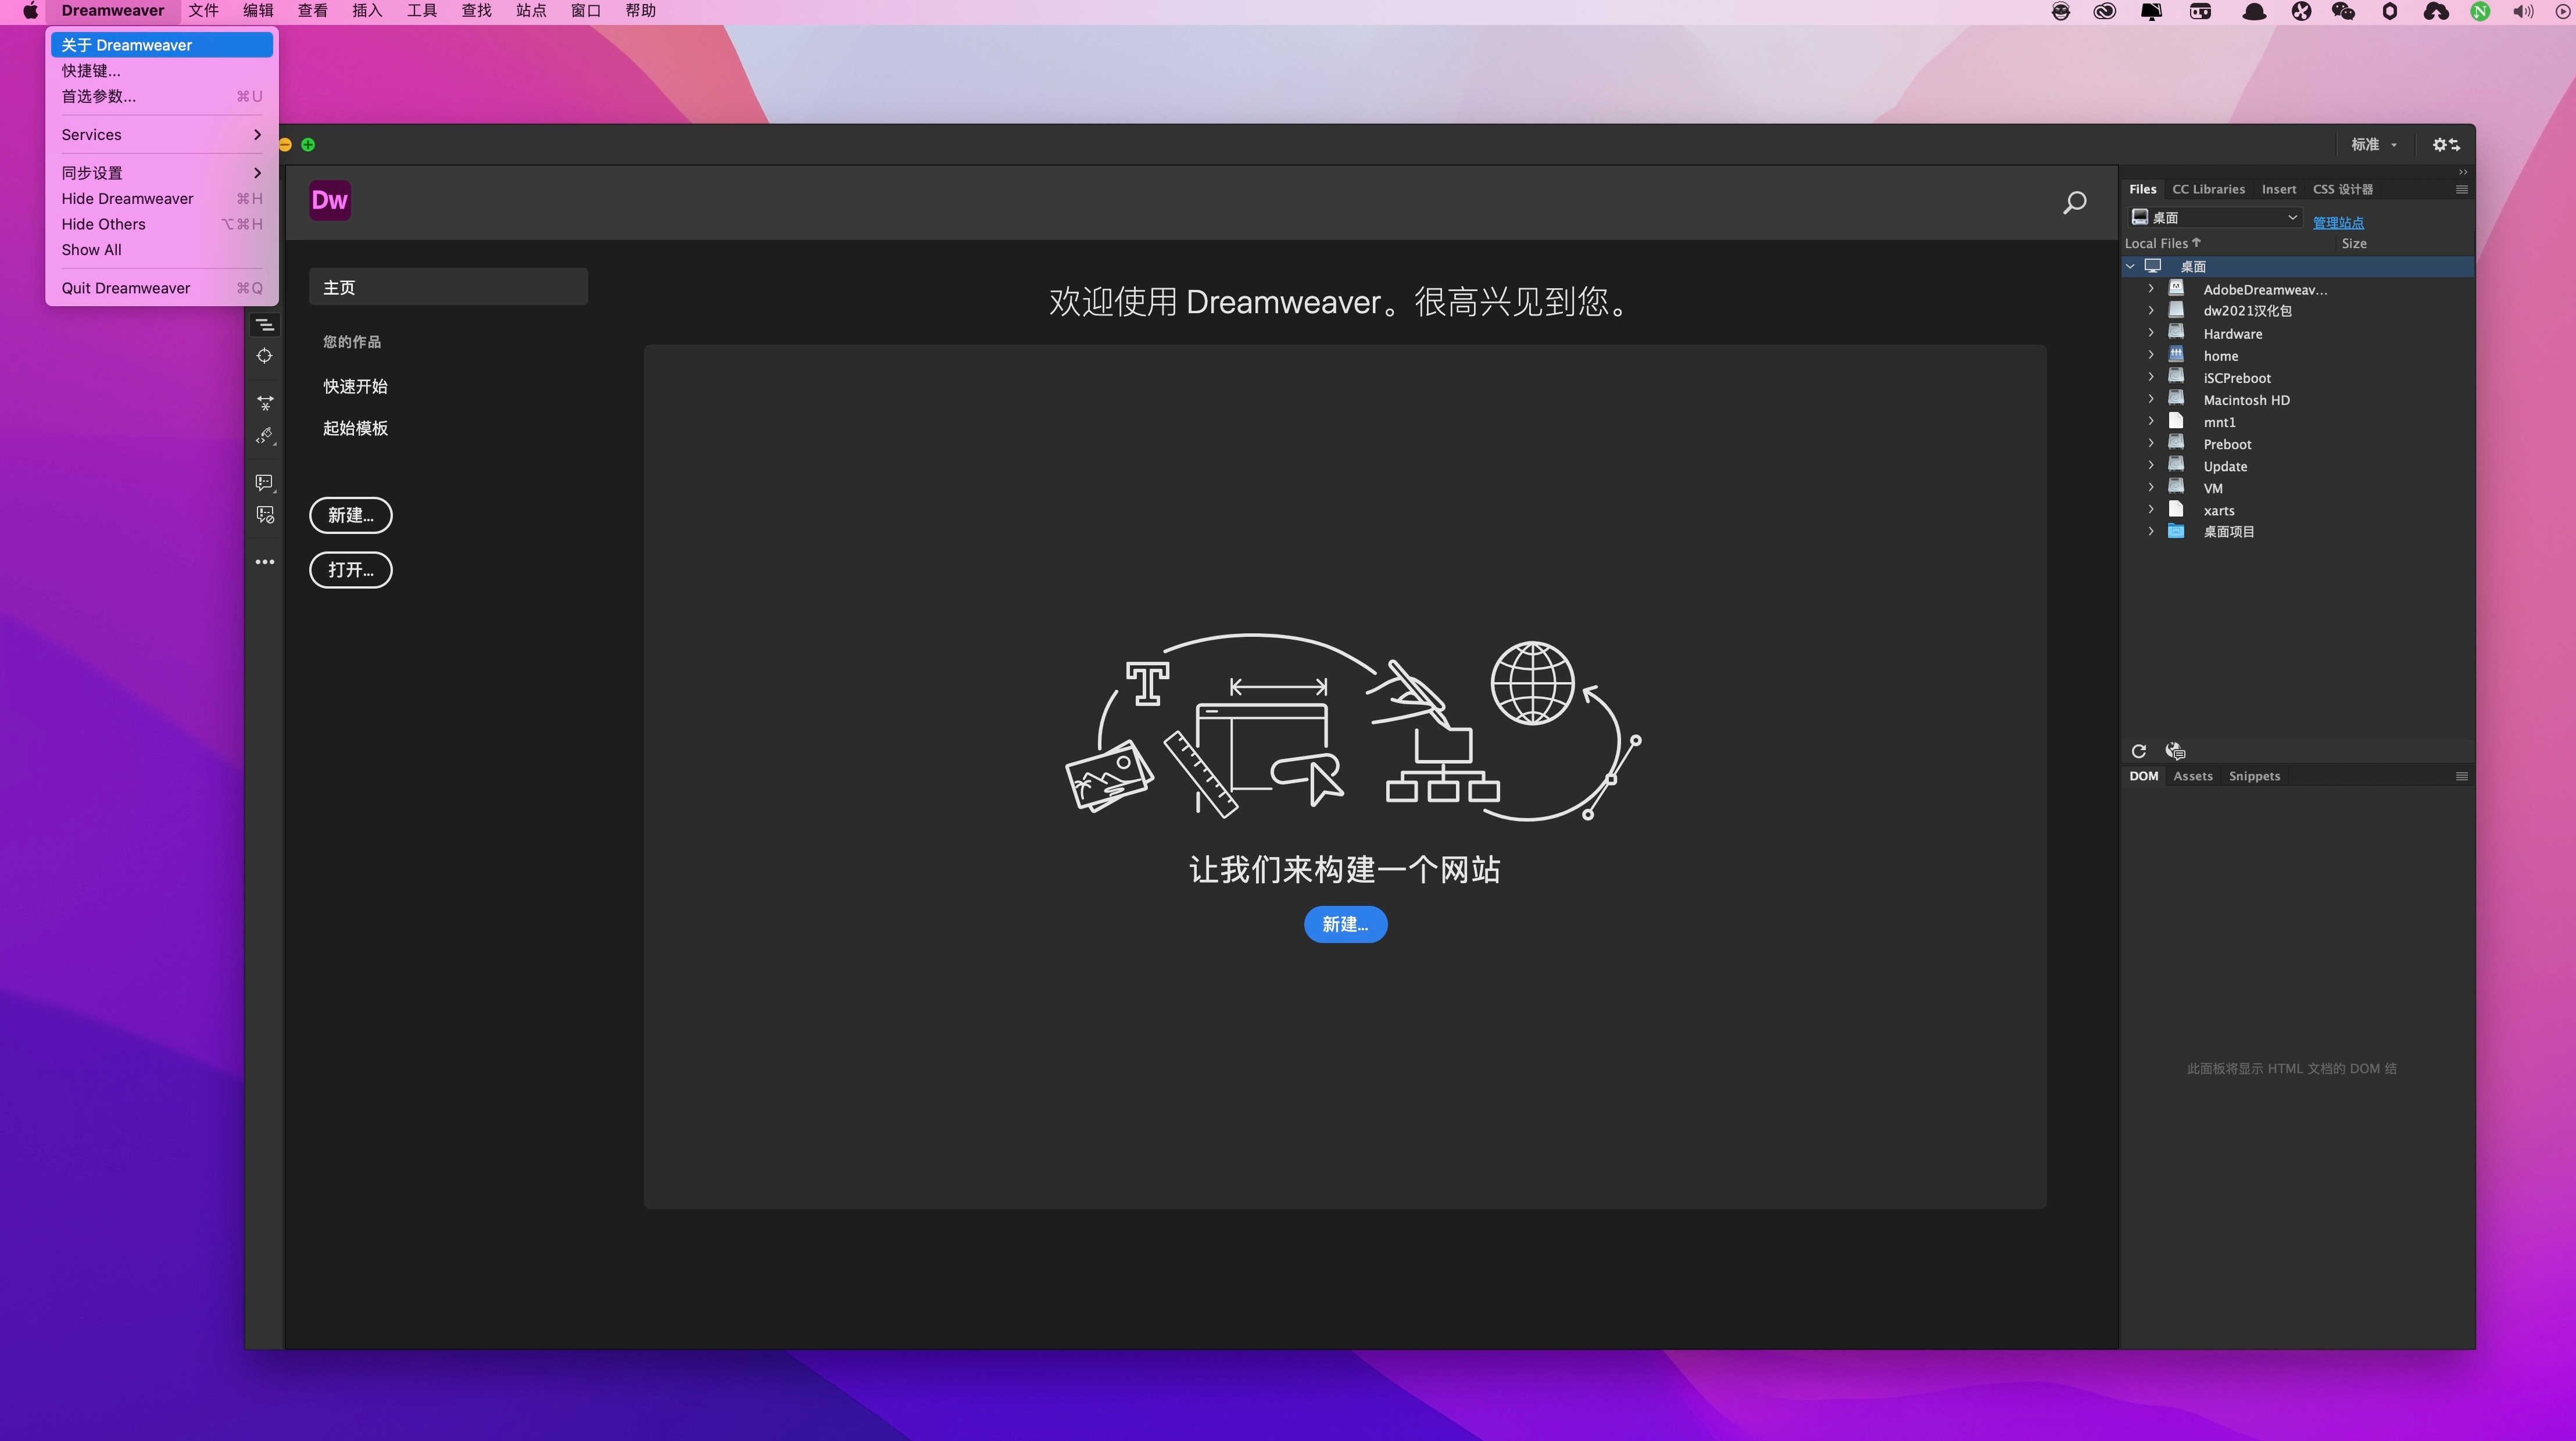Open the 标准 workspace dropdown
Viewport: 2576px width, 1441px height.
pyautogui.click(x=2373, y=145)
